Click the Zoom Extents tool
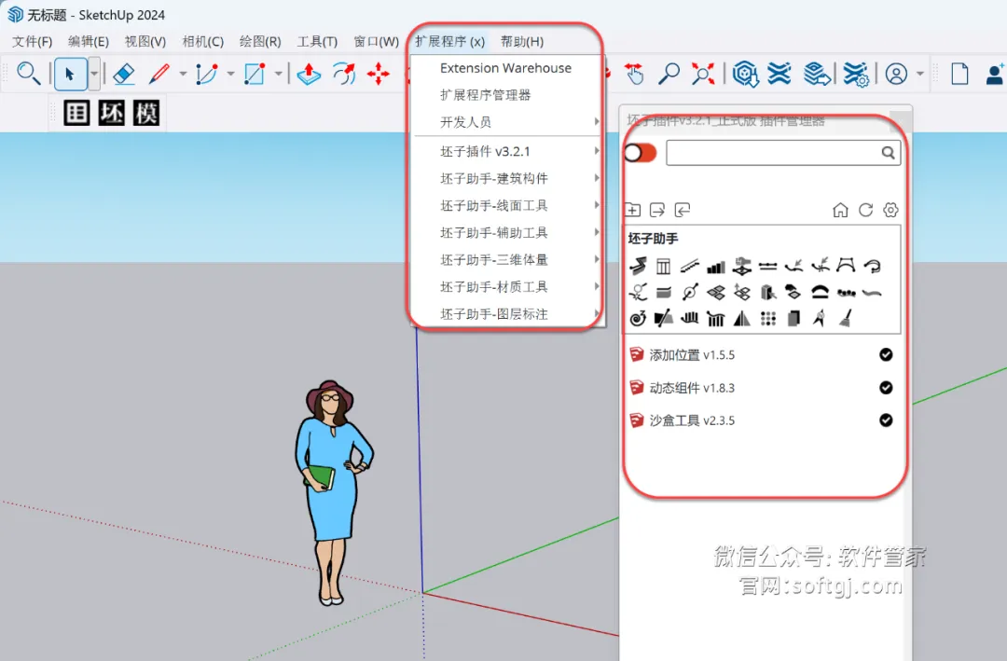This screenshot has height=661, width=1007. (x=703, y=74)
